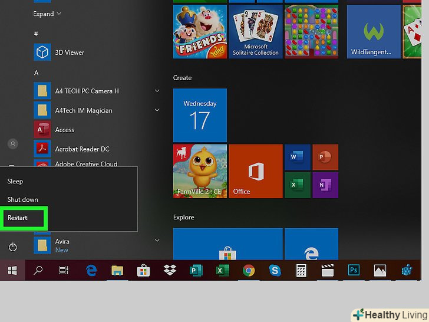Select Shut down from the power menu
The height and width of the screenshot is (322, 429).
(x=22, y=200)
